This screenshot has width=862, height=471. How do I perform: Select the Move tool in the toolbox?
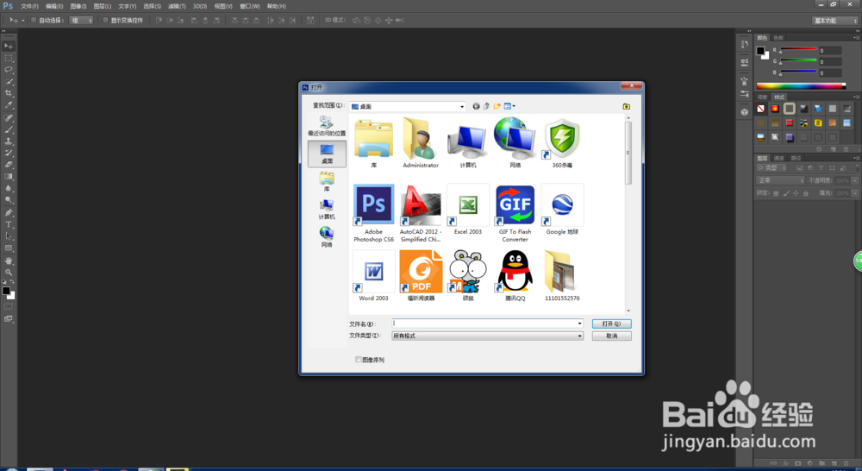click(9, 47)
